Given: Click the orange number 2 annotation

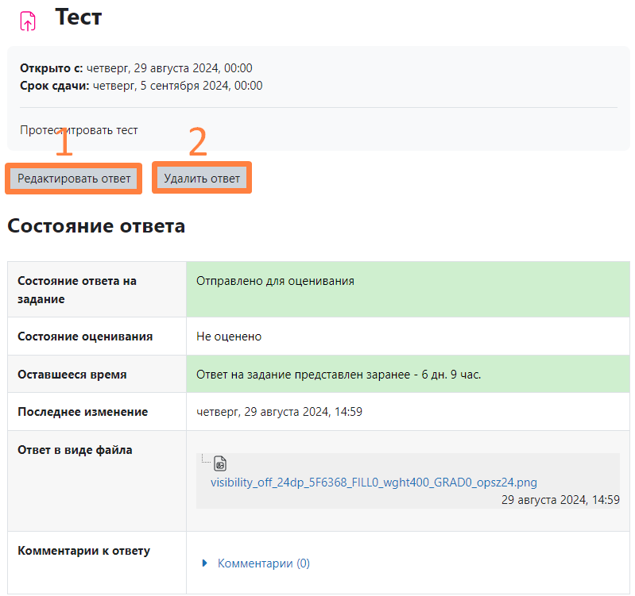Looking at the screenshot, I should click(197, 143).
